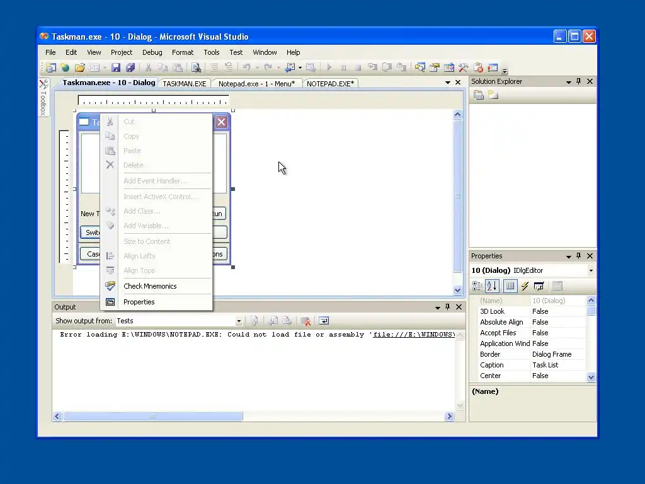Click the Toolbox hammer-and-wrench toolbar icon
This screenshot has width=645, height=484.
[x=463, y=67]
